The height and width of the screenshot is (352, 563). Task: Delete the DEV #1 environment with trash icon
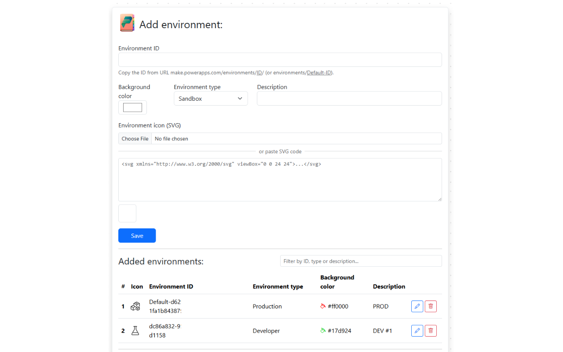click(431, 330)
